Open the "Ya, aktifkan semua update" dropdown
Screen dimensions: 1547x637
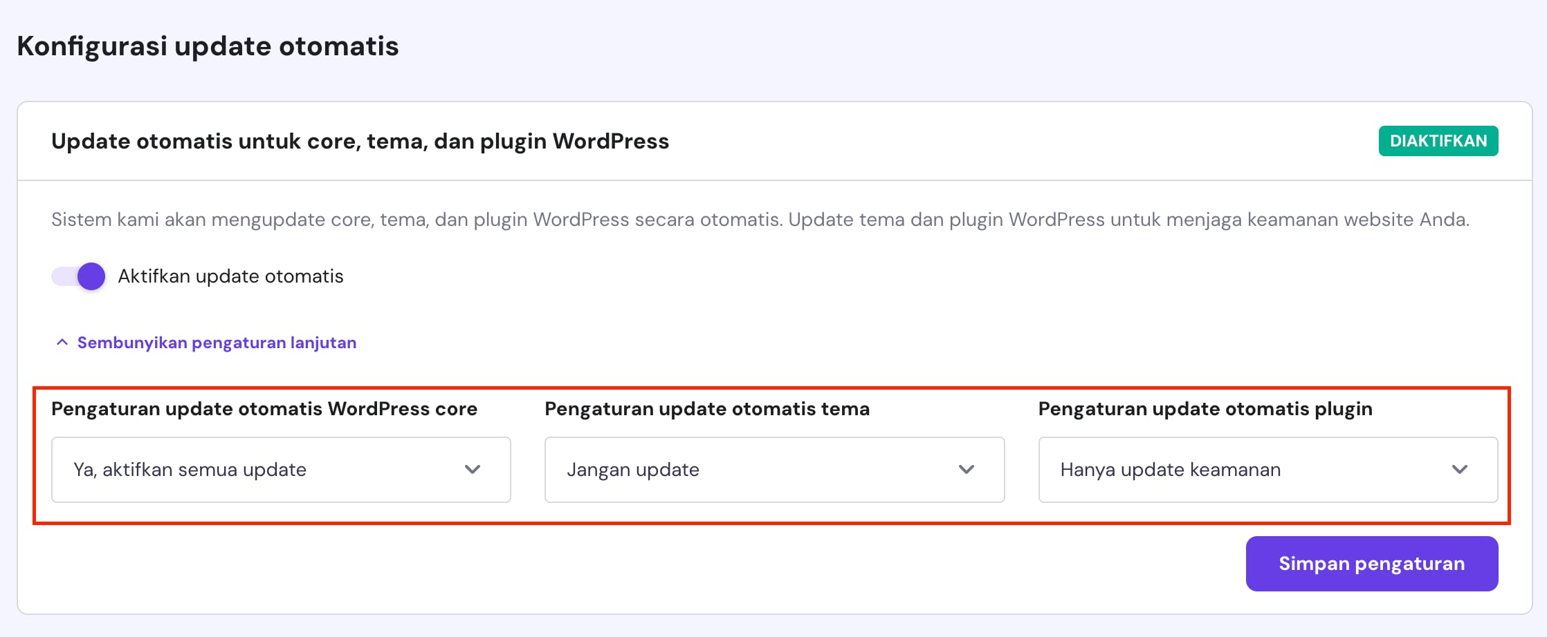pyautogui.click(x=281, y=470)
